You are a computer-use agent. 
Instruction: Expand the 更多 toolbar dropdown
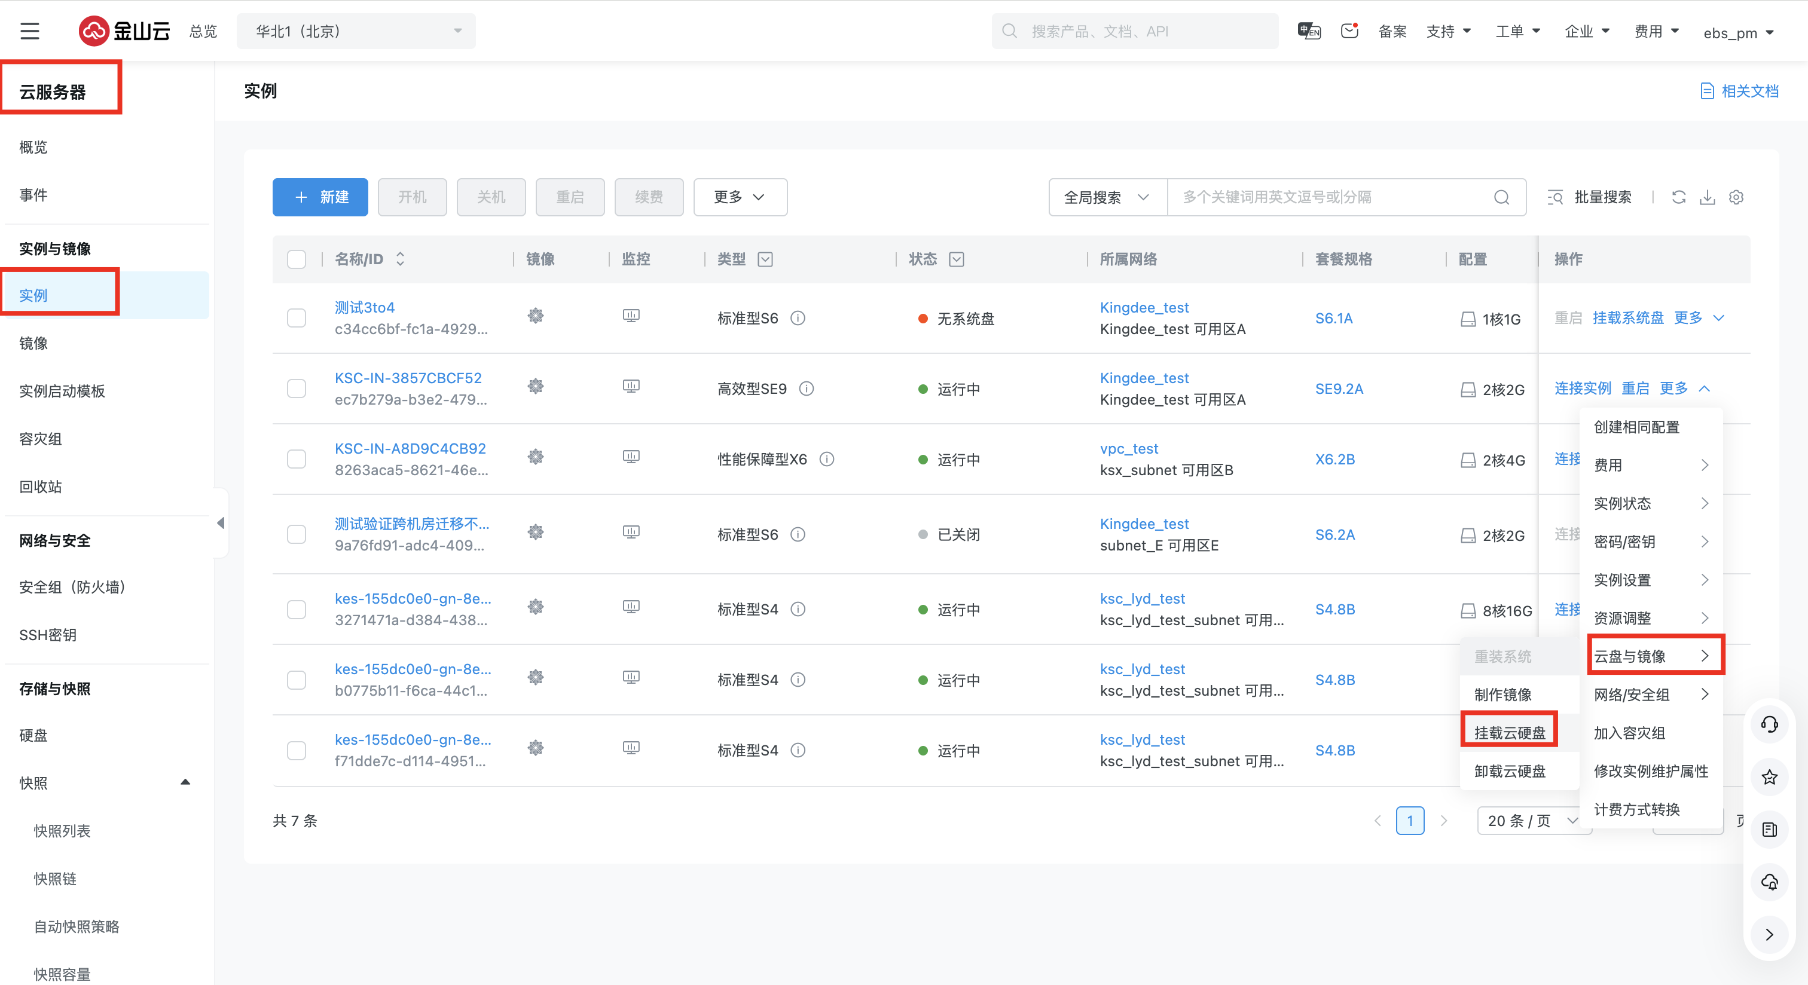(x=739, y=197)
